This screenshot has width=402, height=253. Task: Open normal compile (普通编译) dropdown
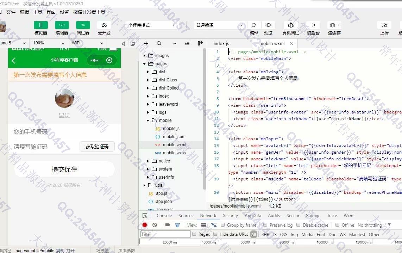click(219, 25)
